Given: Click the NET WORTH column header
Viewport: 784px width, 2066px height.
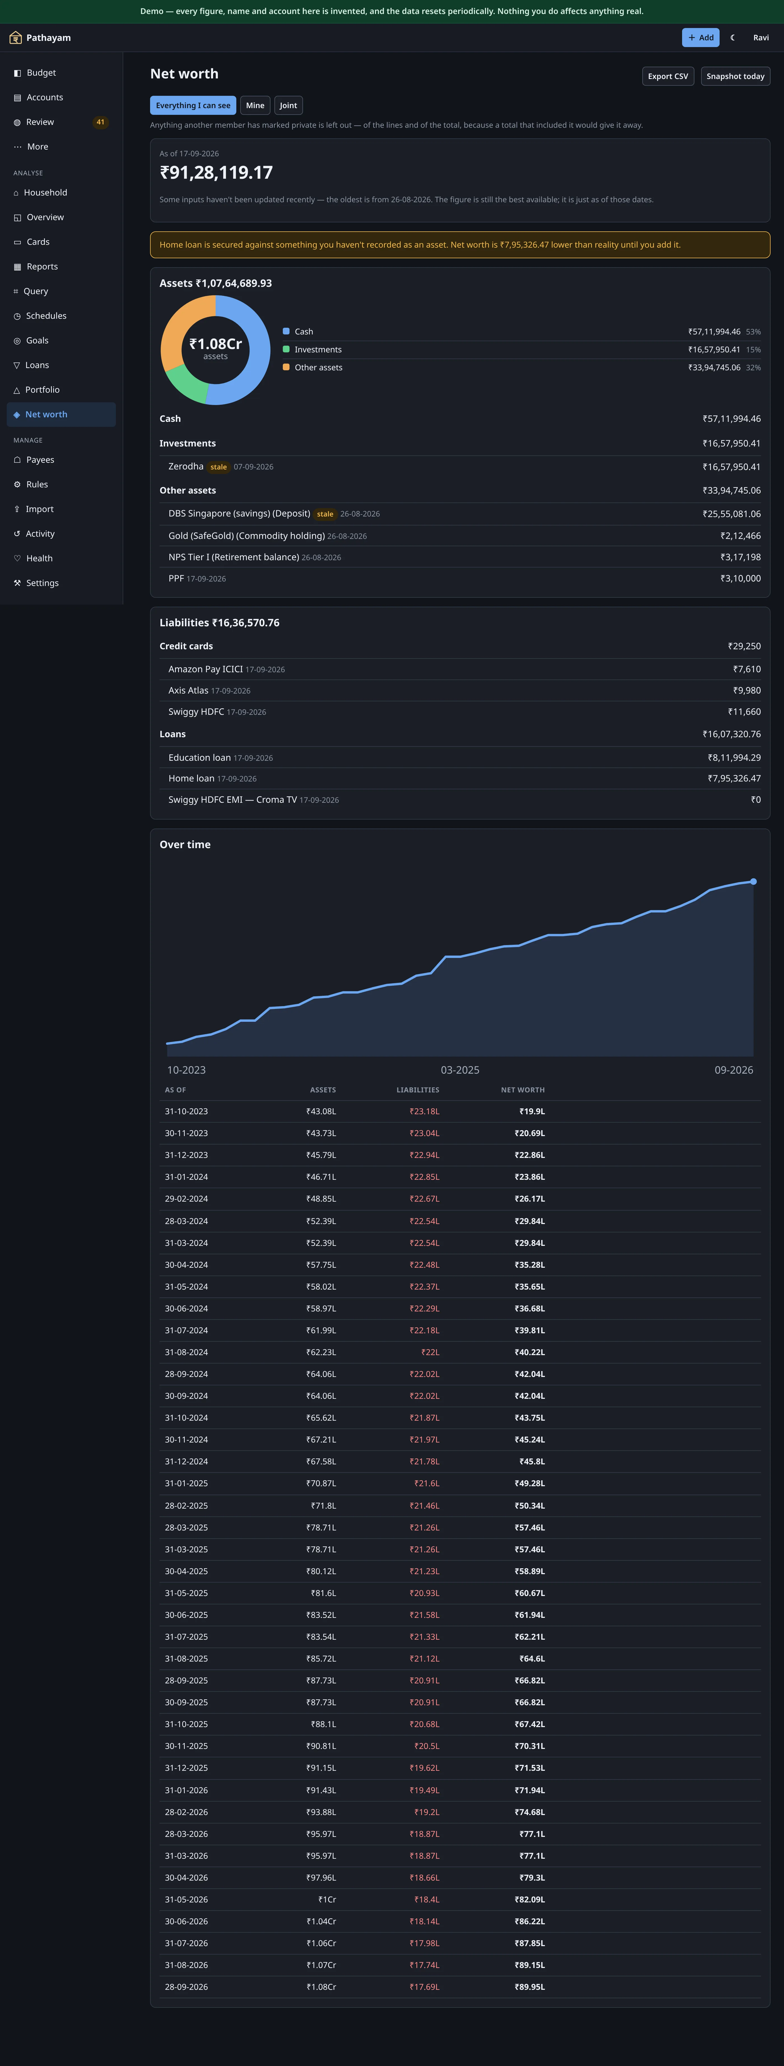Looking at the screenshot, I should [523, 1090].
